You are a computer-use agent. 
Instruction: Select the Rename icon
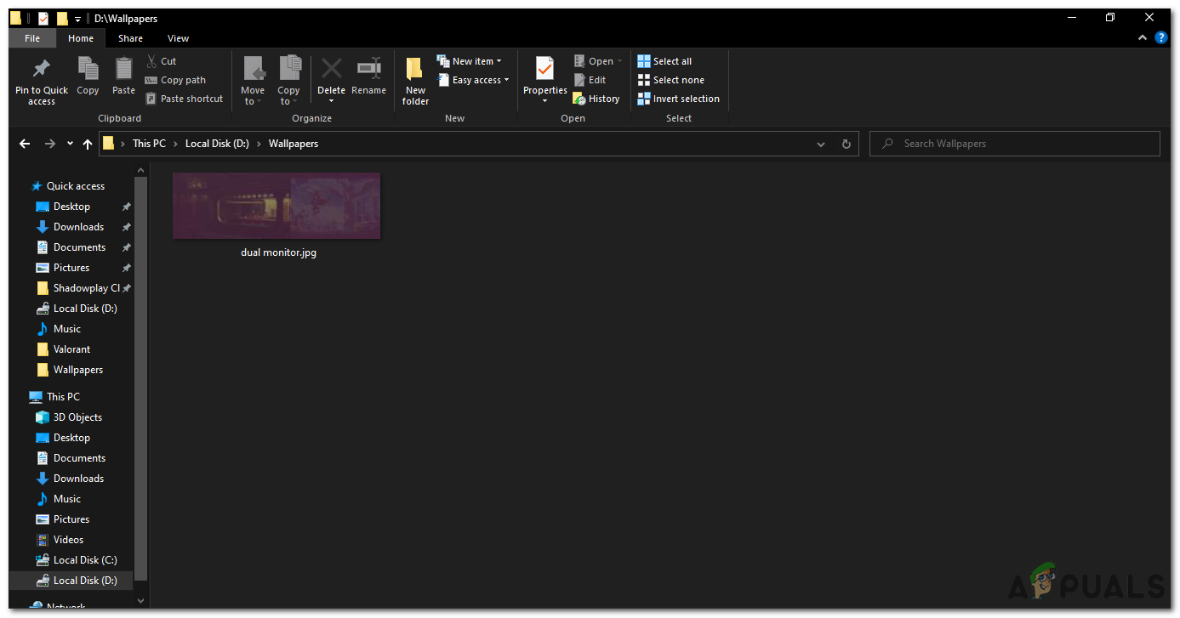pos(368,75)
